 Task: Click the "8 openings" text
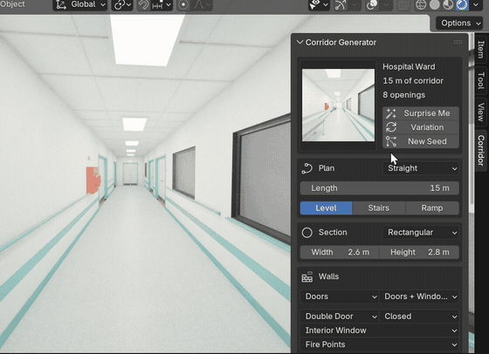tap(403, 95)
